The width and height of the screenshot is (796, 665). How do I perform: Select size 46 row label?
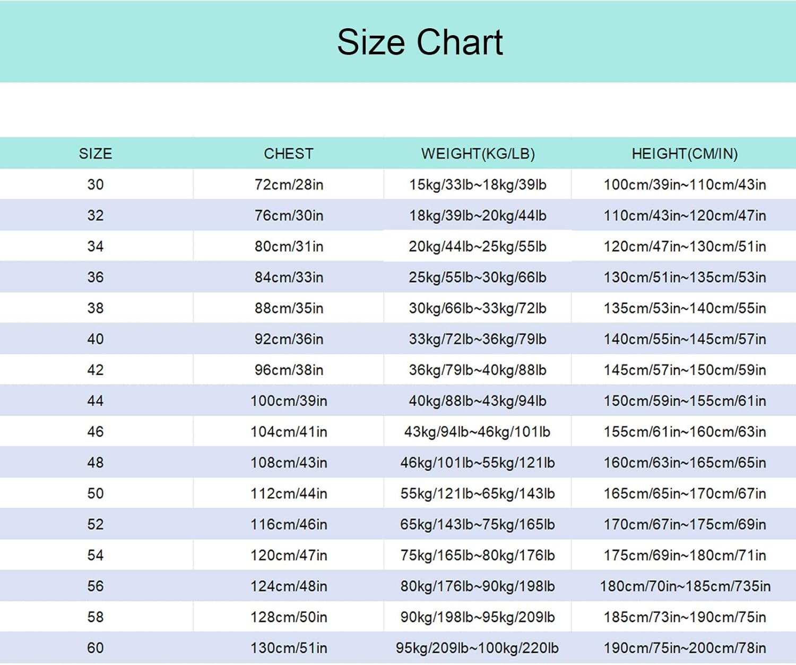click(x=96, y=432)
